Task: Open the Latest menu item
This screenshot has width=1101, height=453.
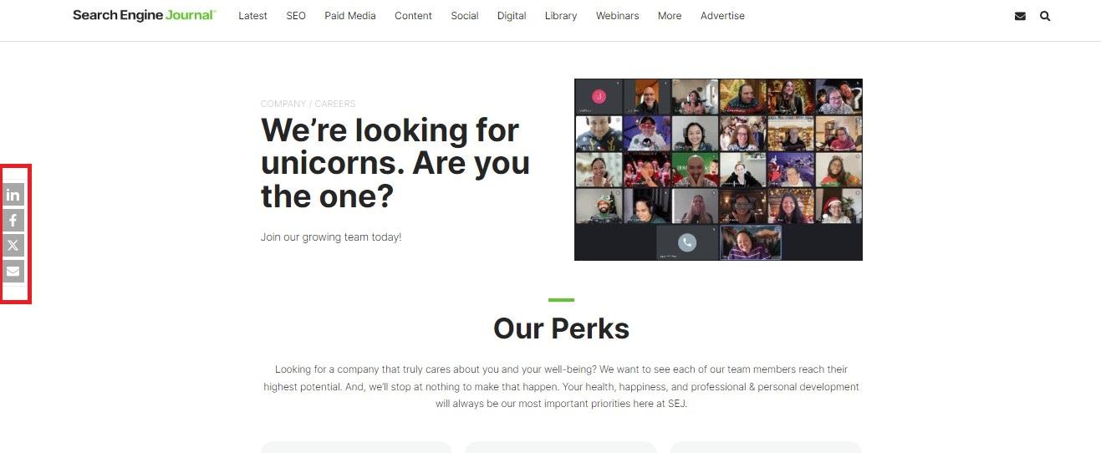Action: point(252,16)
